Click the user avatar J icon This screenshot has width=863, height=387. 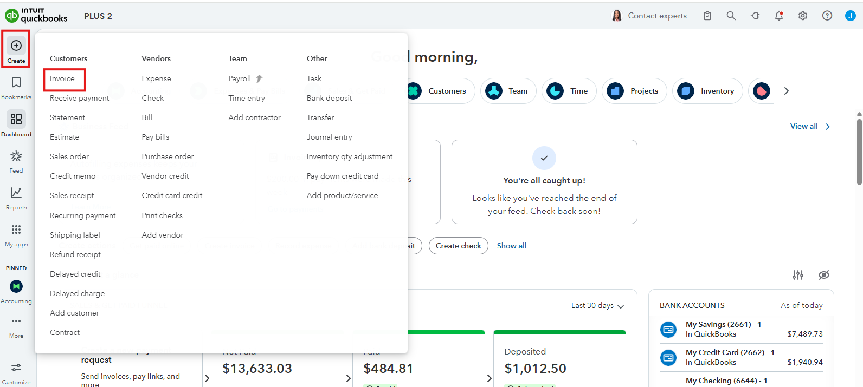[851, 16]
